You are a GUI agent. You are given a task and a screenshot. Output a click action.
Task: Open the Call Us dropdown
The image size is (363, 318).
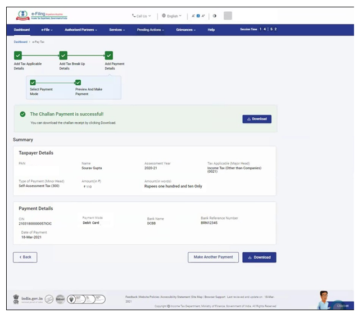pos(141,16)
